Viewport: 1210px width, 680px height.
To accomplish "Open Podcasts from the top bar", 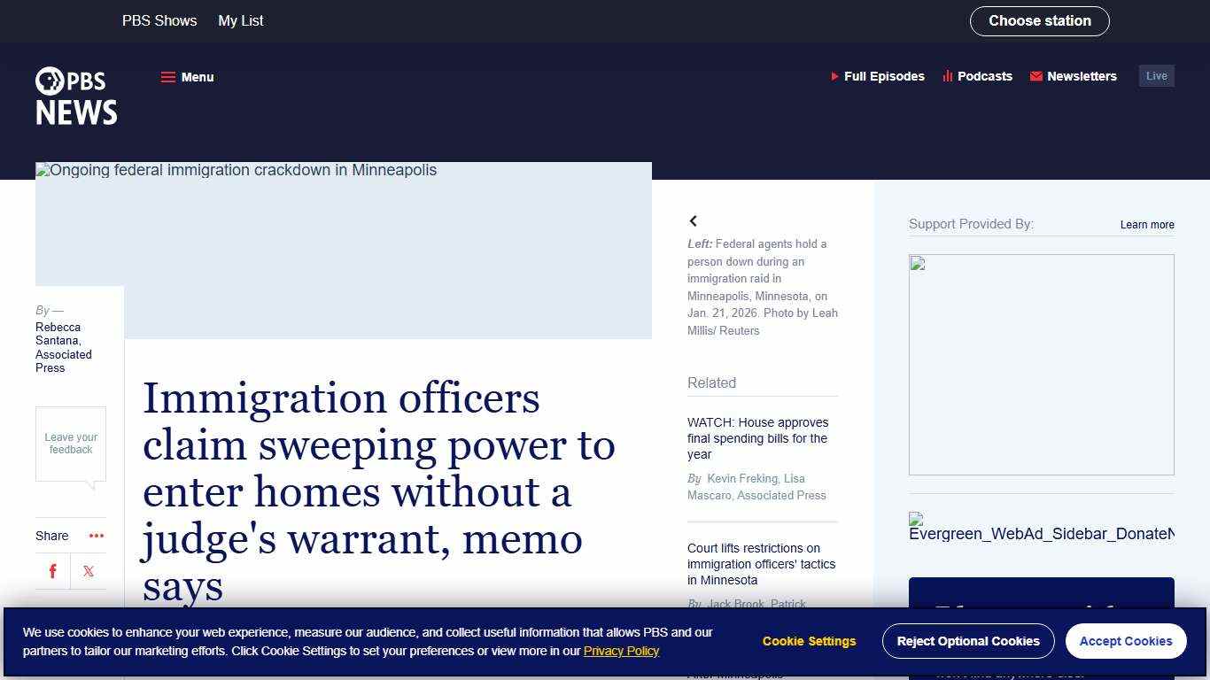I will 977,76.
